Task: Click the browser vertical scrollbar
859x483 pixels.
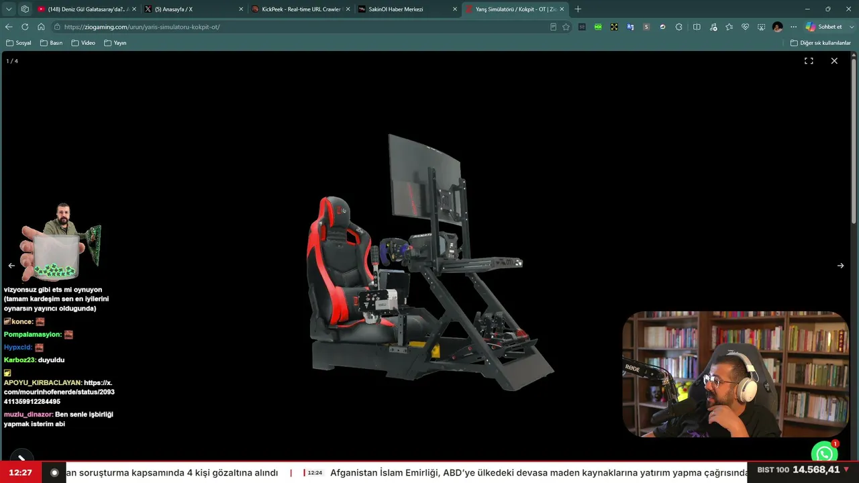Action: click(854, 141)
